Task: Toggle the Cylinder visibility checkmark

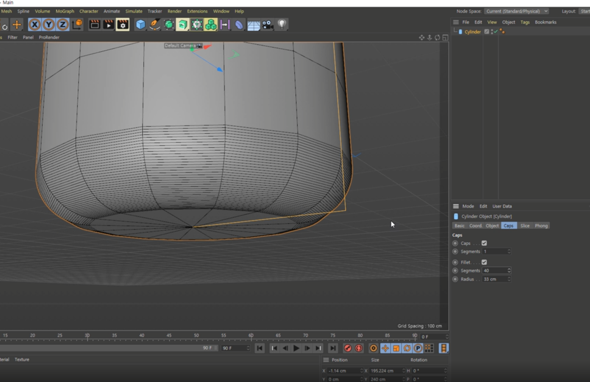Action: point(496,32)
